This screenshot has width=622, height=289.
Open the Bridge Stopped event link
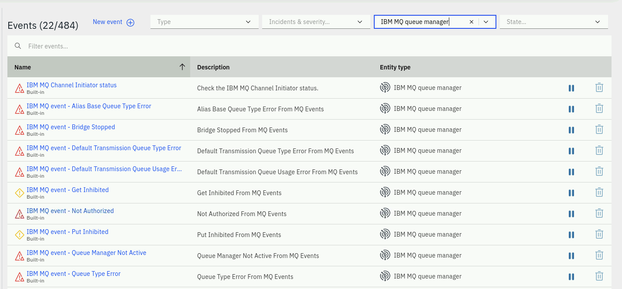click(71, 127)
